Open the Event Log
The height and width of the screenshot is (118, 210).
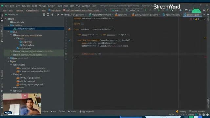point(181,112)
